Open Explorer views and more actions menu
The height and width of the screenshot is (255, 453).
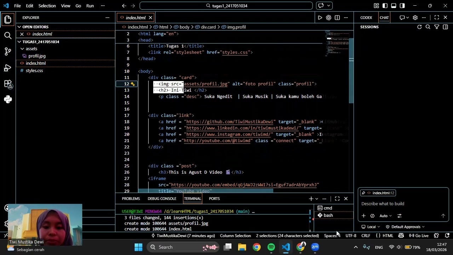coord(107,18)
